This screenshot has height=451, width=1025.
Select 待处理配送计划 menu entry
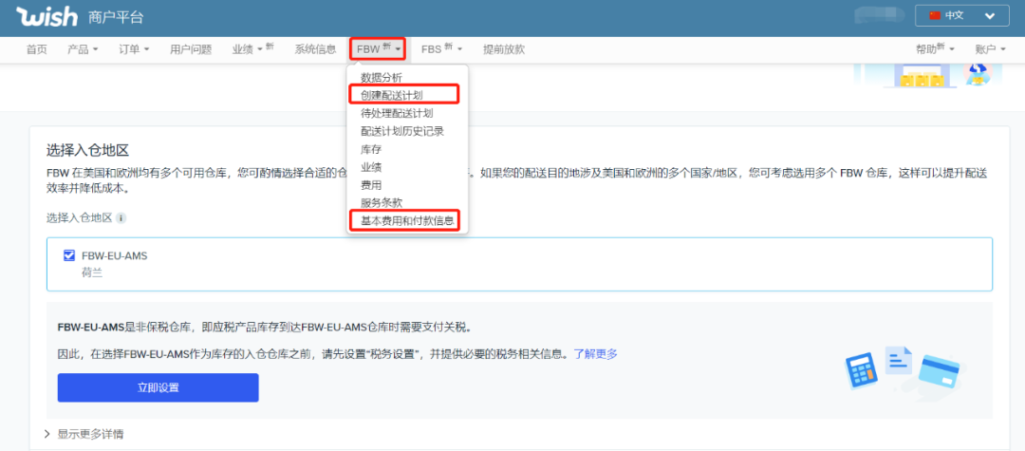click(x=396, y=113)
